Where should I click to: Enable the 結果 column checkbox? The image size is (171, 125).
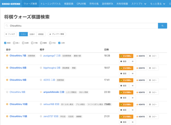pos(23,43)
